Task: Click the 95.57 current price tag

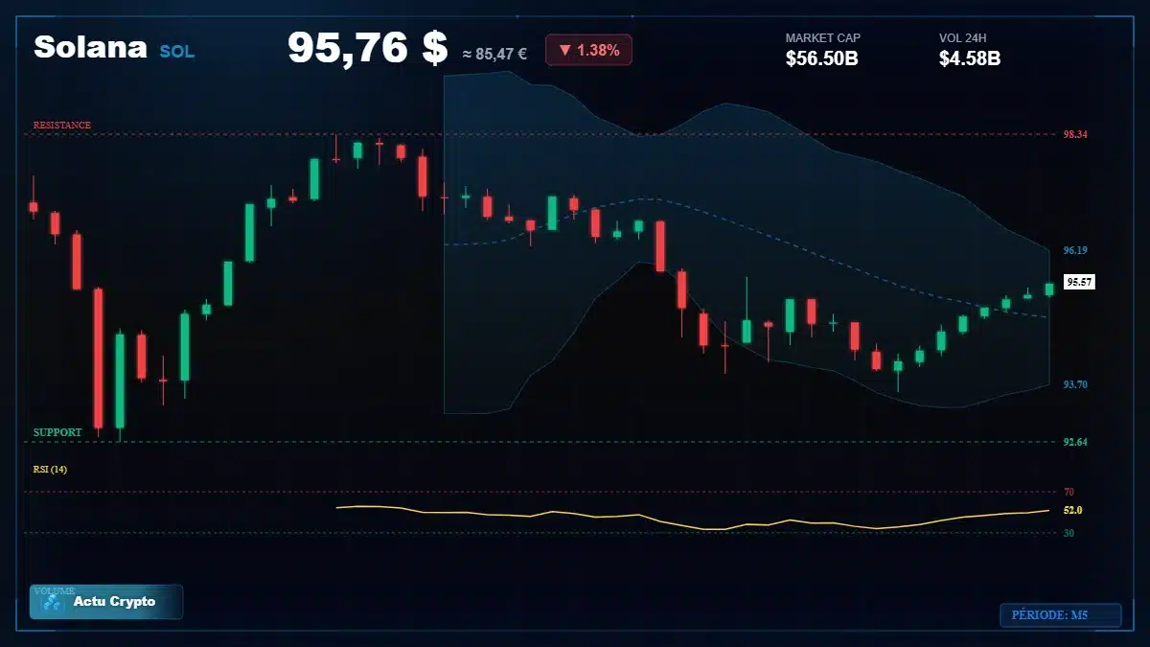Action: click(1080, 282)
